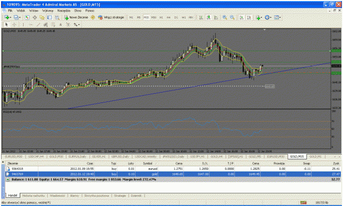Sort orders by Symbol column header
This screenshot has height=206, width=343.
point(148,163)
